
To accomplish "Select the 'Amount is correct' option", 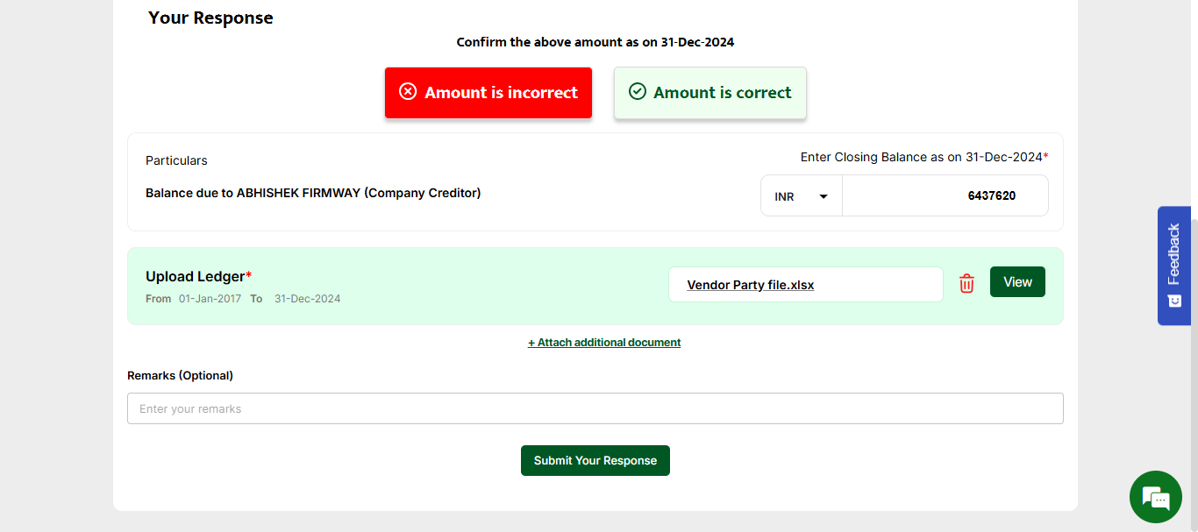I will (710, 93).
